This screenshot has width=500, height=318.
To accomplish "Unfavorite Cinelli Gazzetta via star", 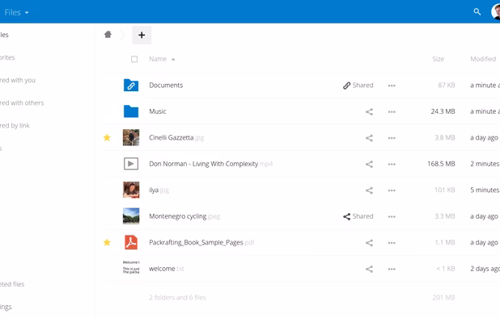I will [x=107, y=137].
